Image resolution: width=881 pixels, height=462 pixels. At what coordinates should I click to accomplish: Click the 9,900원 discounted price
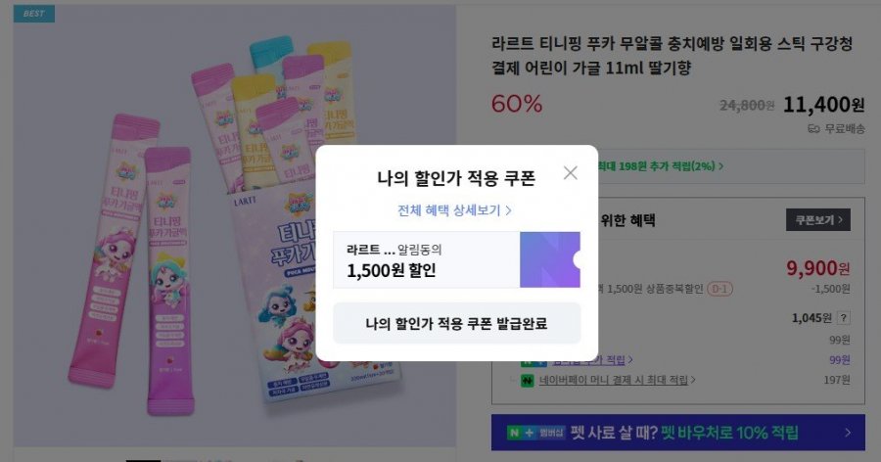pos(818,268)
